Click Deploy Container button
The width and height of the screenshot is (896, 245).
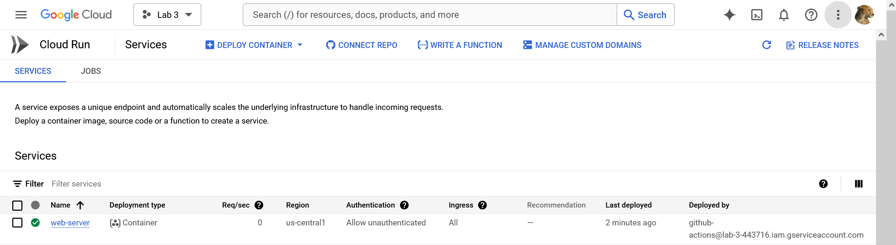coord(249,45)
